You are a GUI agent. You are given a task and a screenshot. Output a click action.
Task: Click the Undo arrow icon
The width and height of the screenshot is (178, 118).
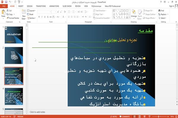(10, 2)
